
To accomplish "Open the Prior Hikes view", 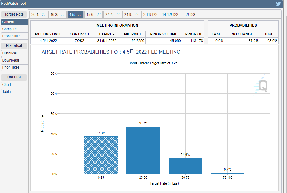I will (14, 67).
